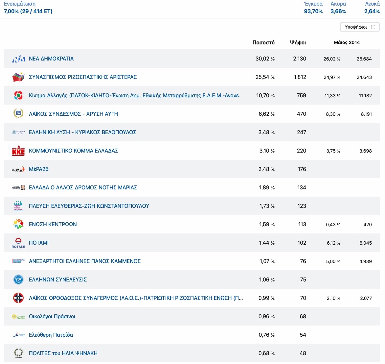Click the ΜέΡΑ25 logo icon

tap(18, 169)
